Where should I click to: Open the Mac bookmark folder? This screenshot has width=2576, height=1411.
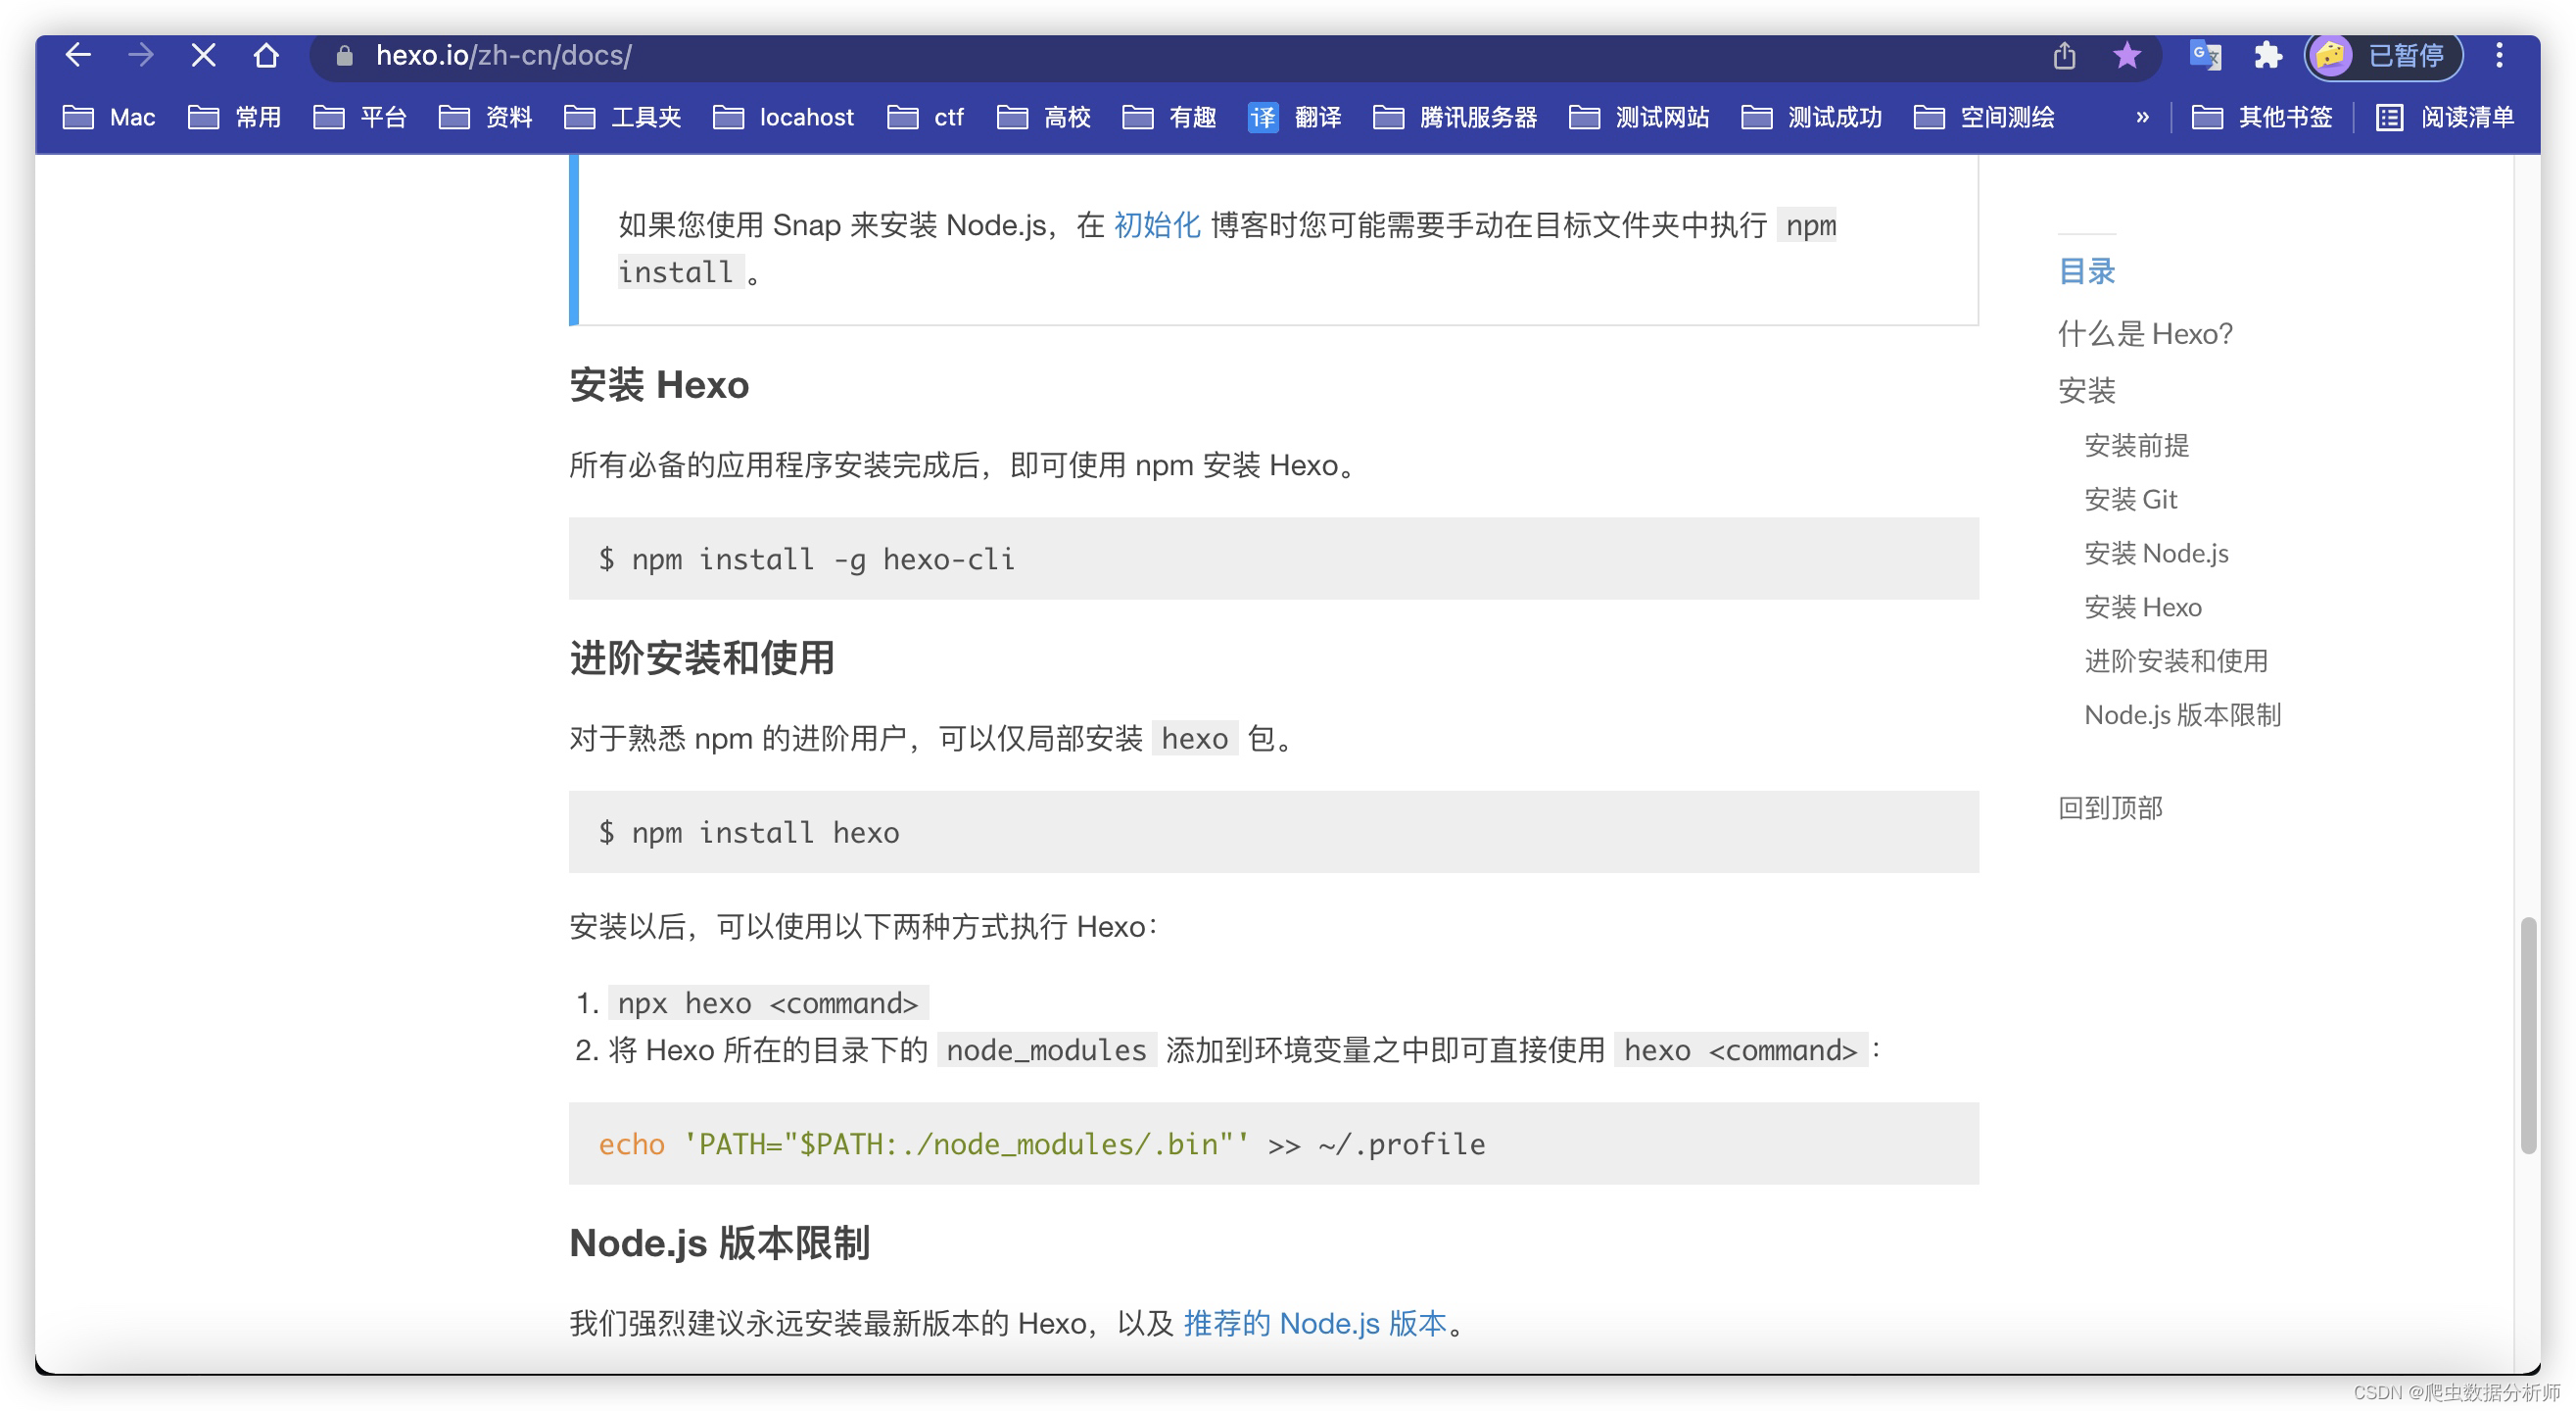tap(109, 117)
